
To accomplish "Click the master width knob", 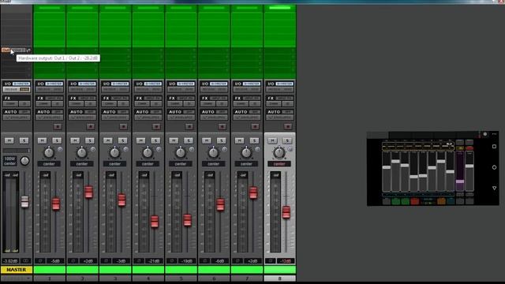I will tap(24, 161).
